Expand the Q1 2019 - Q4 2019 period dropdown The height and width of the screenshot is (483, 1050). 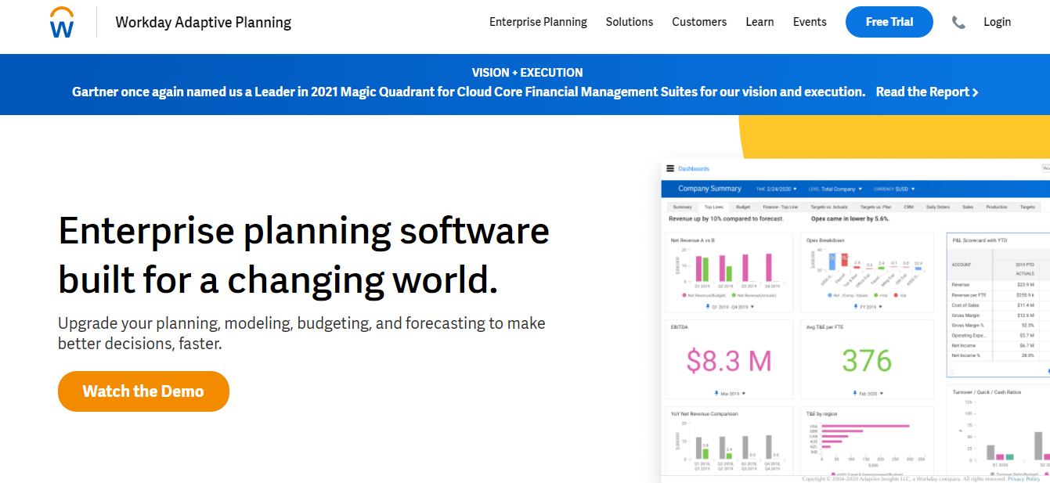752,307
